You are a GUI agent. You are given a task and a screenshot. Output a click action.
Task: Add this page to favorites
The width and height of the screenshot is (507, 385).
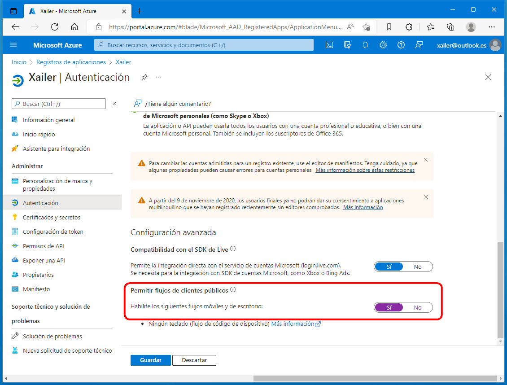[367, 27]
